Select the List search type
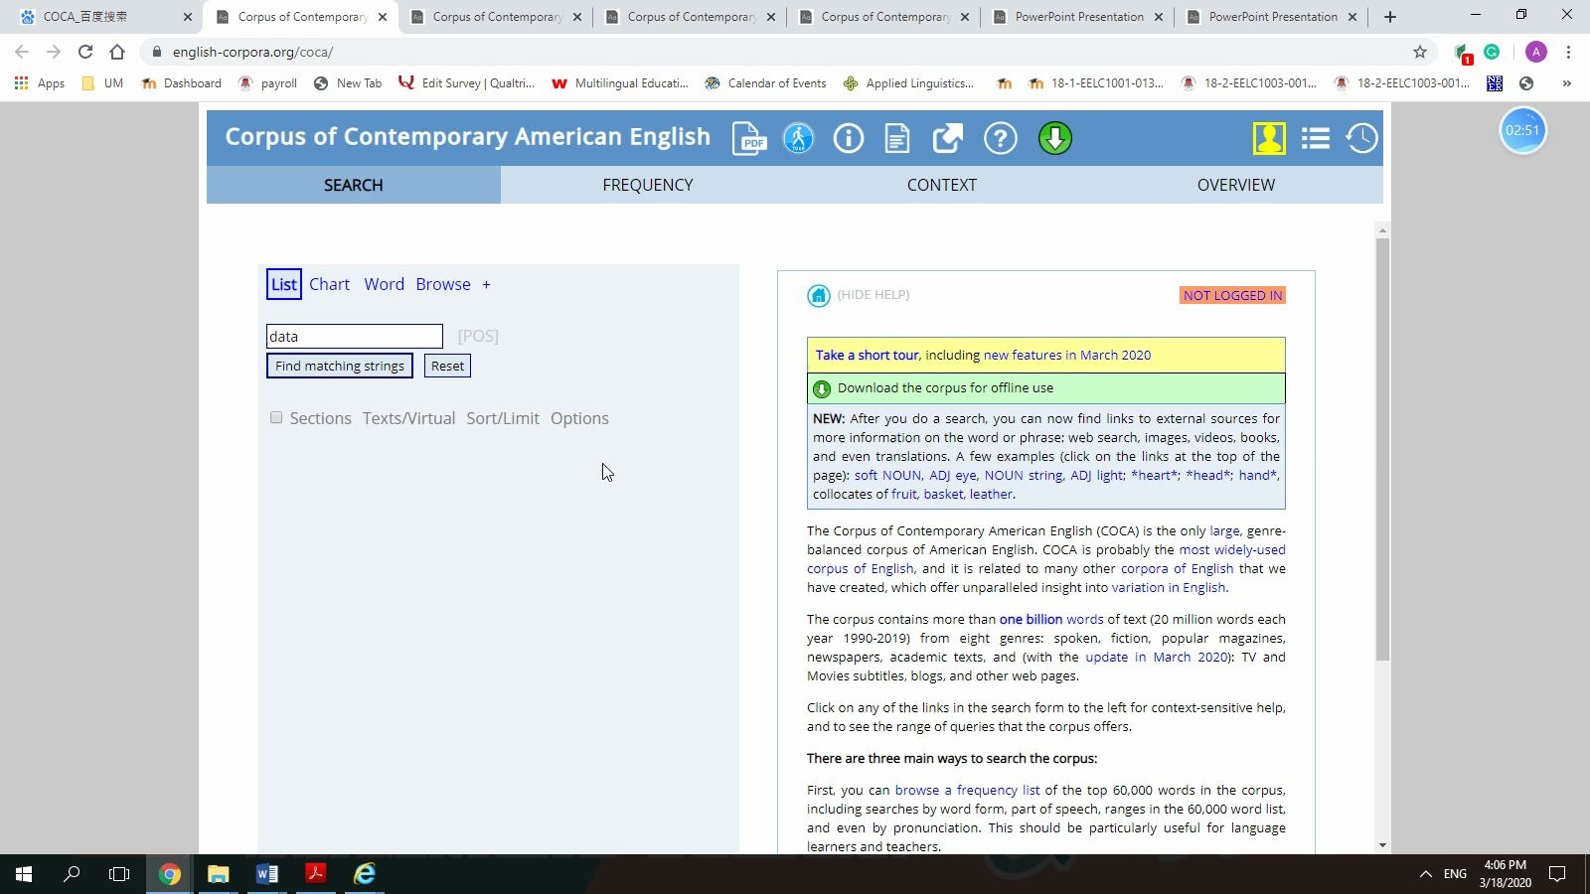The width and height of the screenshot is (1590, 894). pyautogui.click(x=284, y=285)
